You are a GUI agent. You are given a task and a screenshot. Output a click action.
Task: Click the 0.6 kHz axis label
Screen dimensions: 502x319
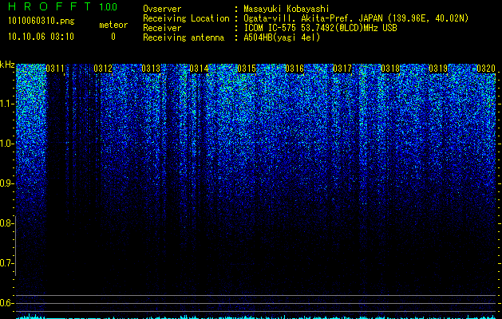coord(6,303)
